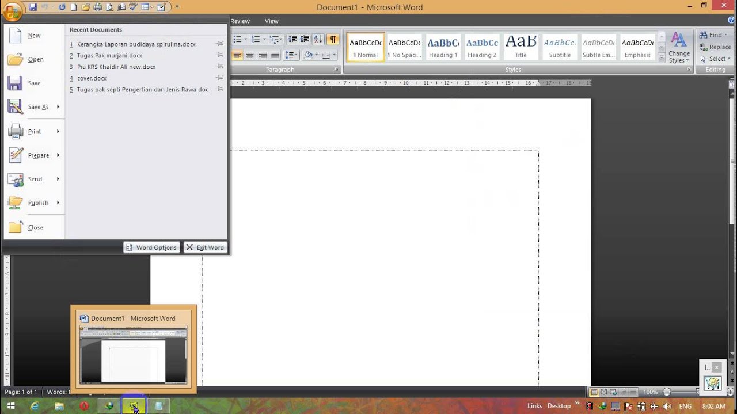This screenshot has width=737, height=414.
Task: Toggle Show/Hide paragraph marks
Action: (x=333, y=39)
